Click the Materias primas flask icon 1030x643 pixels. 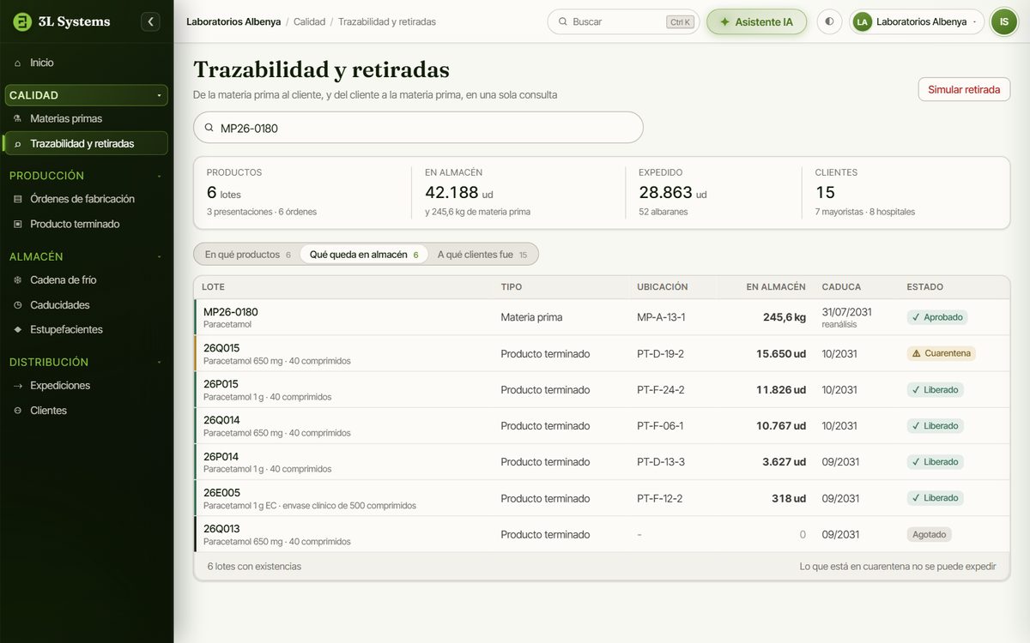17,118
